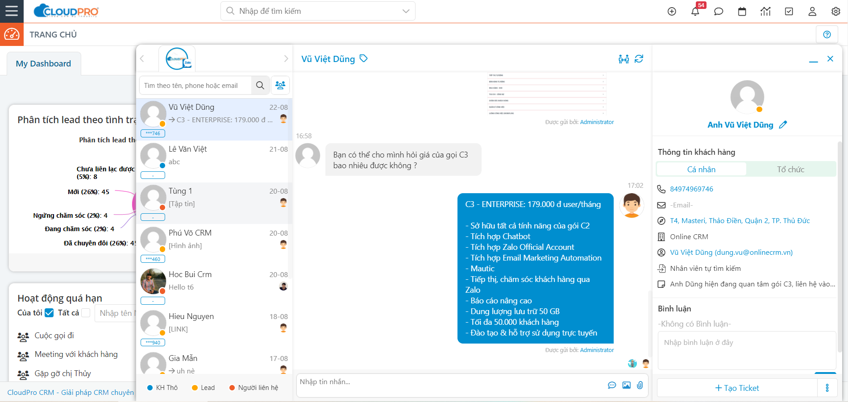This screenshot has width=848, height=402.
Task: Click the CloudPro CRM footer link
Action: tap(71, 393)
